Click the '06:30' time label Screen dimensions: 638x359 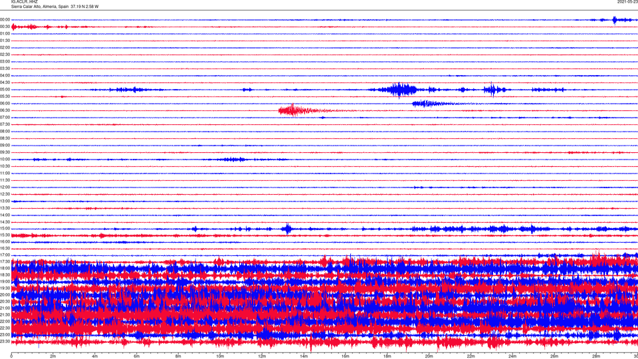click(x=5, y=110)
